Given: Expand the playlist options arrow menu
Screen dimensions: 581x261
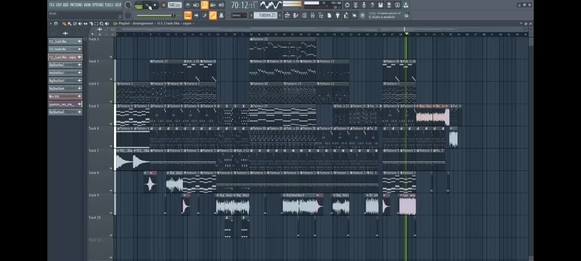Looking at the screenshot, I should point(50,23).
